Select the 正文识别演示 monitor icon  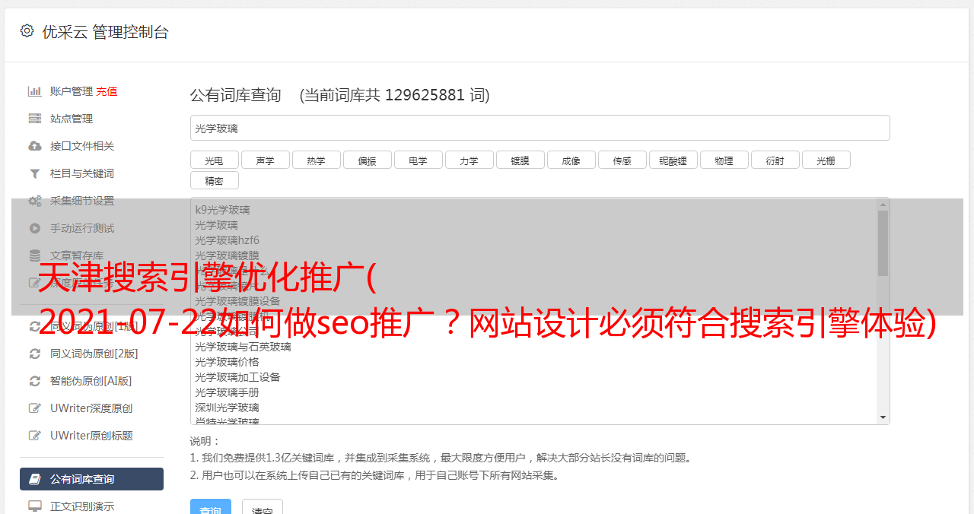tap(35, 506)
